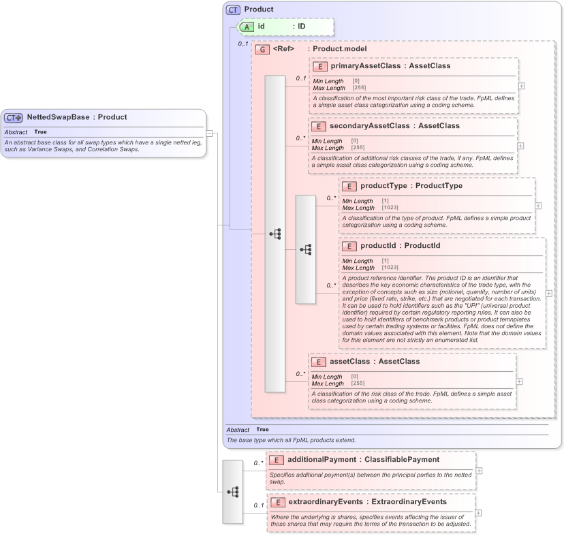Image resolution: width=564 pixels, height=536 pixels.
Task: Click the 0..1 cardinality beside extraordinaryEvents
Action: click(259, 505)
